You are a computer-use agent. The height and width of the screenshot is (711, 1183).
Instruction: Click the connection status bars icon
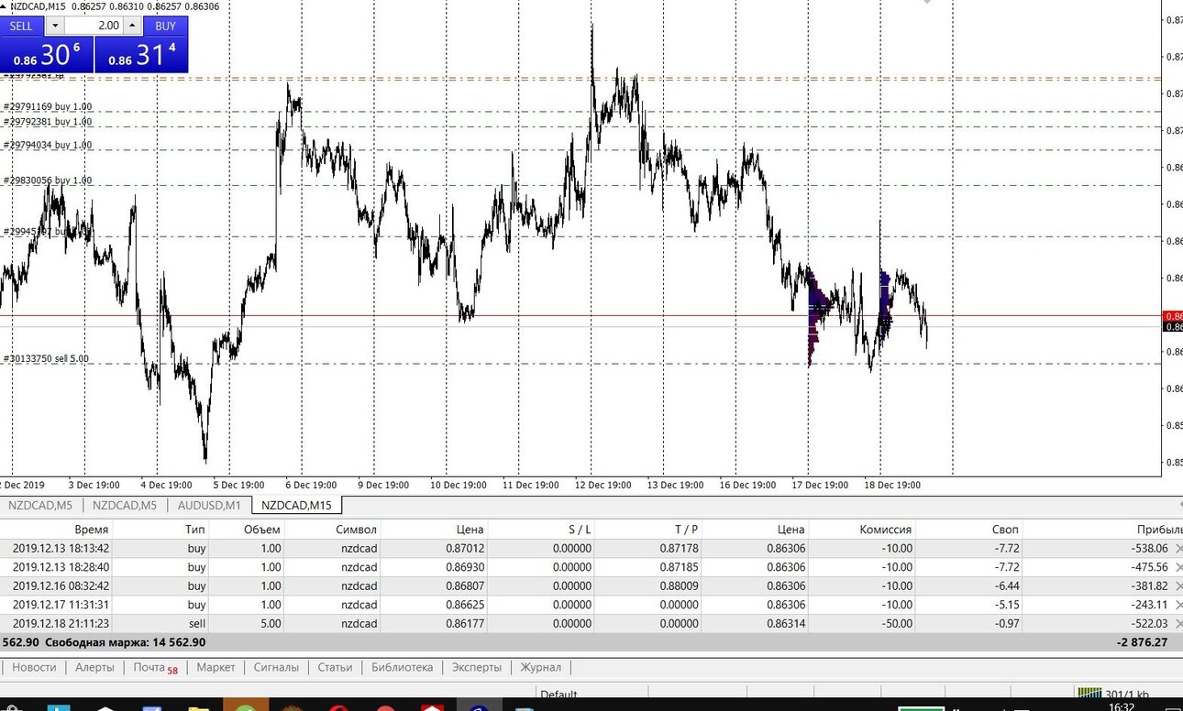tap(1089, 694)
